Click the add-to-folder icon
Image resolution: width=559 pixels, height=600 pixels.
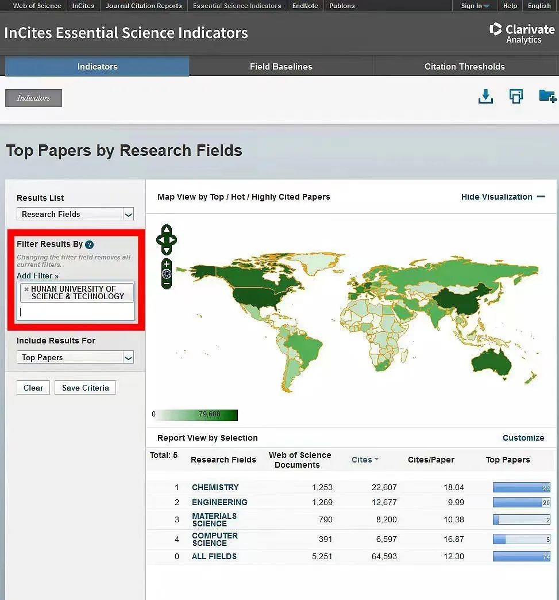coord(547,96)
